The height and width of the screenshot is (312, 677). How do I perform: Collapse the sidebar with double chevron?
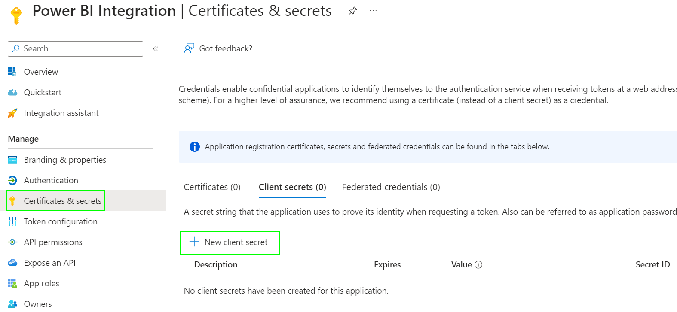coord(156,48)
